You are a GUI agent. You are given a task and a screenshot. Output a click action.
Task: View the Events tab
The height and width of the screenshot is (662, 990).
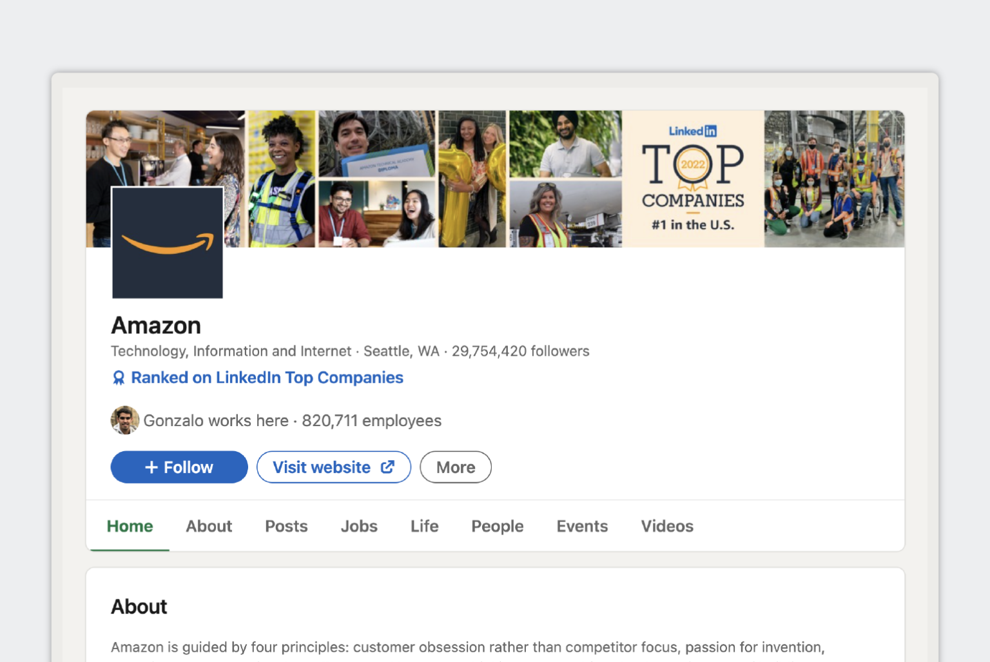pyautogui.click(x=582, y=526)
